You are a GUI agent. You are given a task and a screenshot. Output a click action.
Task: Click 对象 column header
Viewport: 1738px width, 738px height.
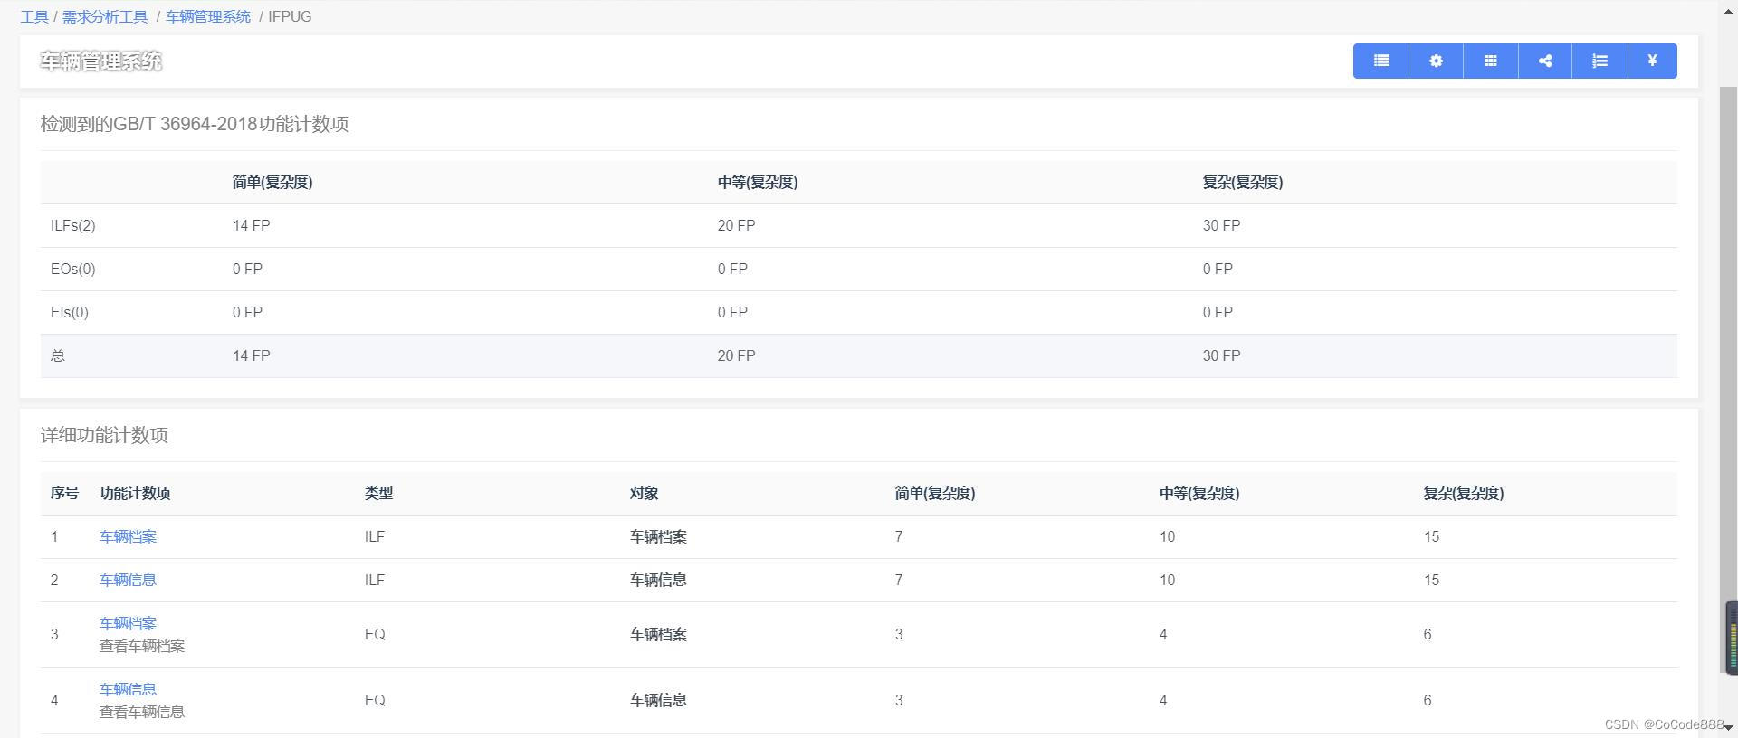click(x=645, y=493)
